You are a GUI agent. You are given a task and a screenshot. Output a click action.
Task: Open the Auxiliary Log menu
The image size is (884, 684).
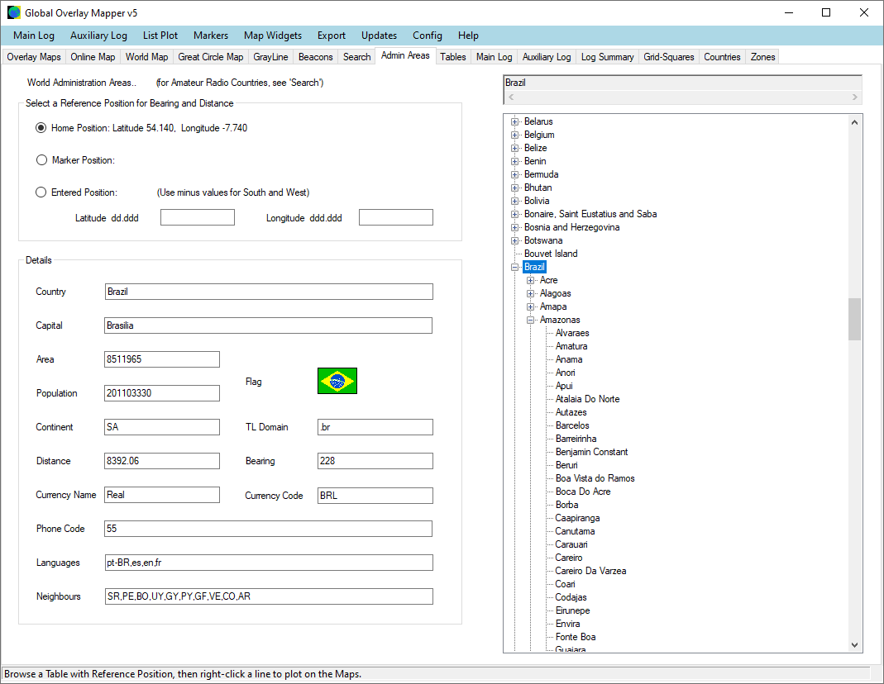coord(98,36)
